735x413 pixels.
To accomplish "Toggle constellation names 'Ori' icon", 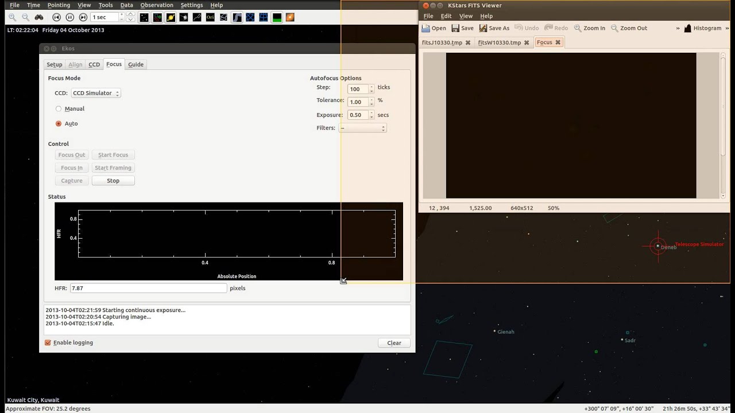I will [x=210, y=17].
